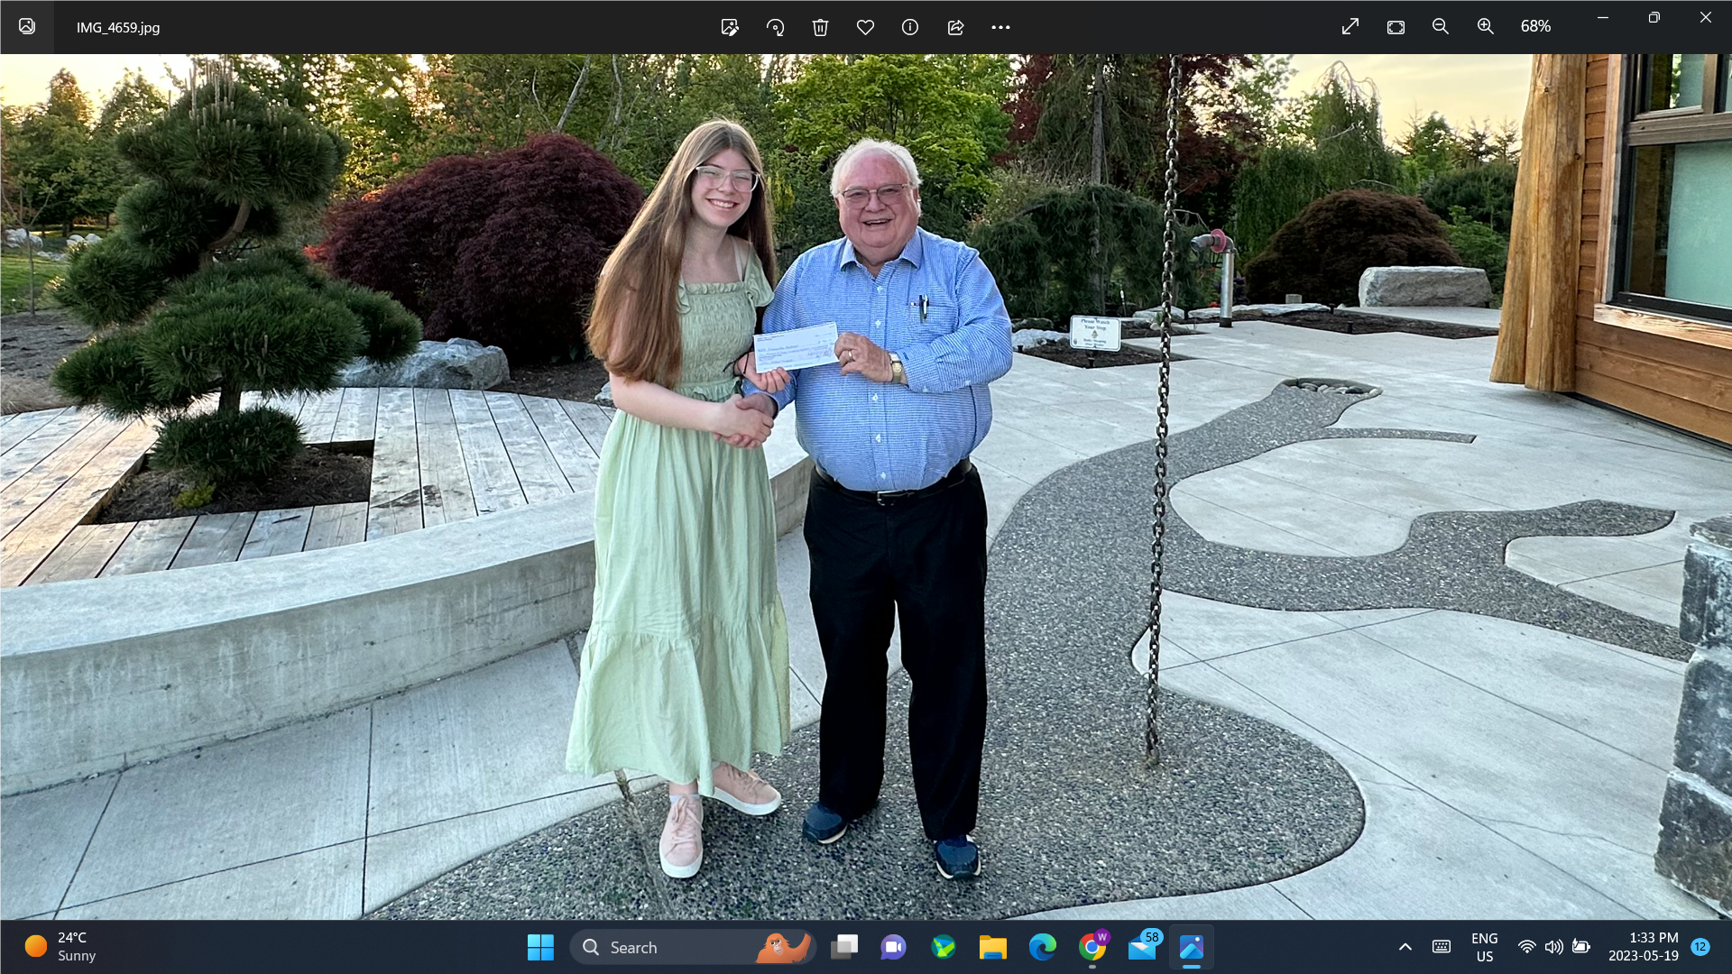Screen dimensions: 1732x974
Task: Zoom in on the photo
Action: point(1486,27)
